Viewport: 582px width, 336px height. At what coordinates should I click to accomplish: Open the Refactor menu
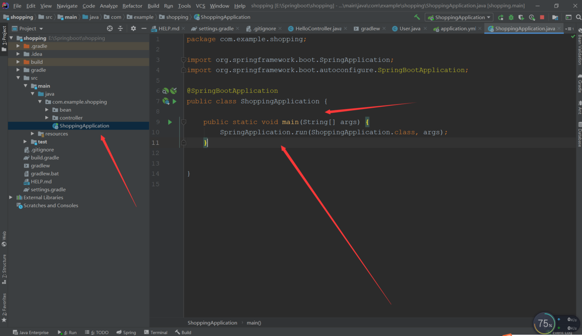tap(132, 6)
